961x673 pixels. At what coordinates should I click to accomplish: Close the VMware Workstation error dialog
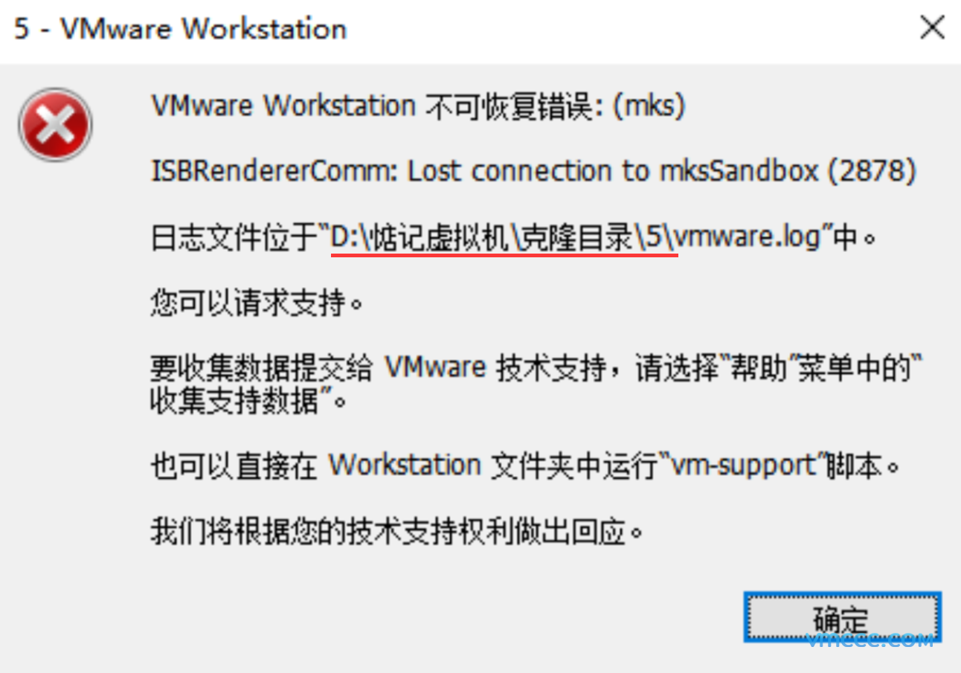(931, 29)
